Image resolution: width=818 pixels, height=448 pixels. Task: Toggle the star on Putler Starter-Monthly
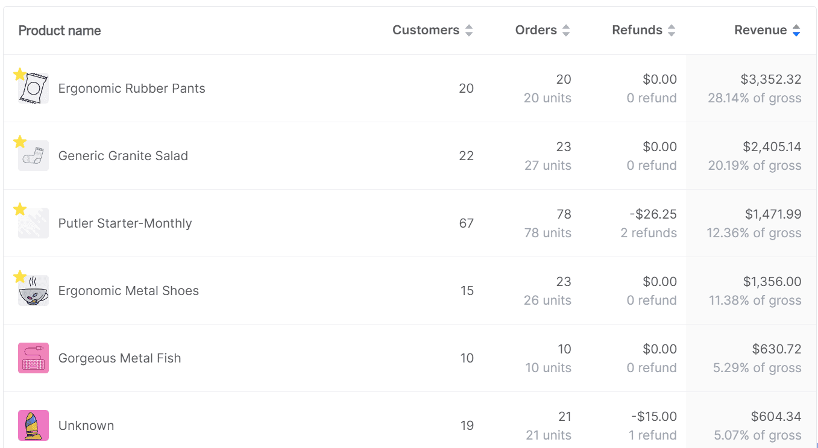(19, 208)
